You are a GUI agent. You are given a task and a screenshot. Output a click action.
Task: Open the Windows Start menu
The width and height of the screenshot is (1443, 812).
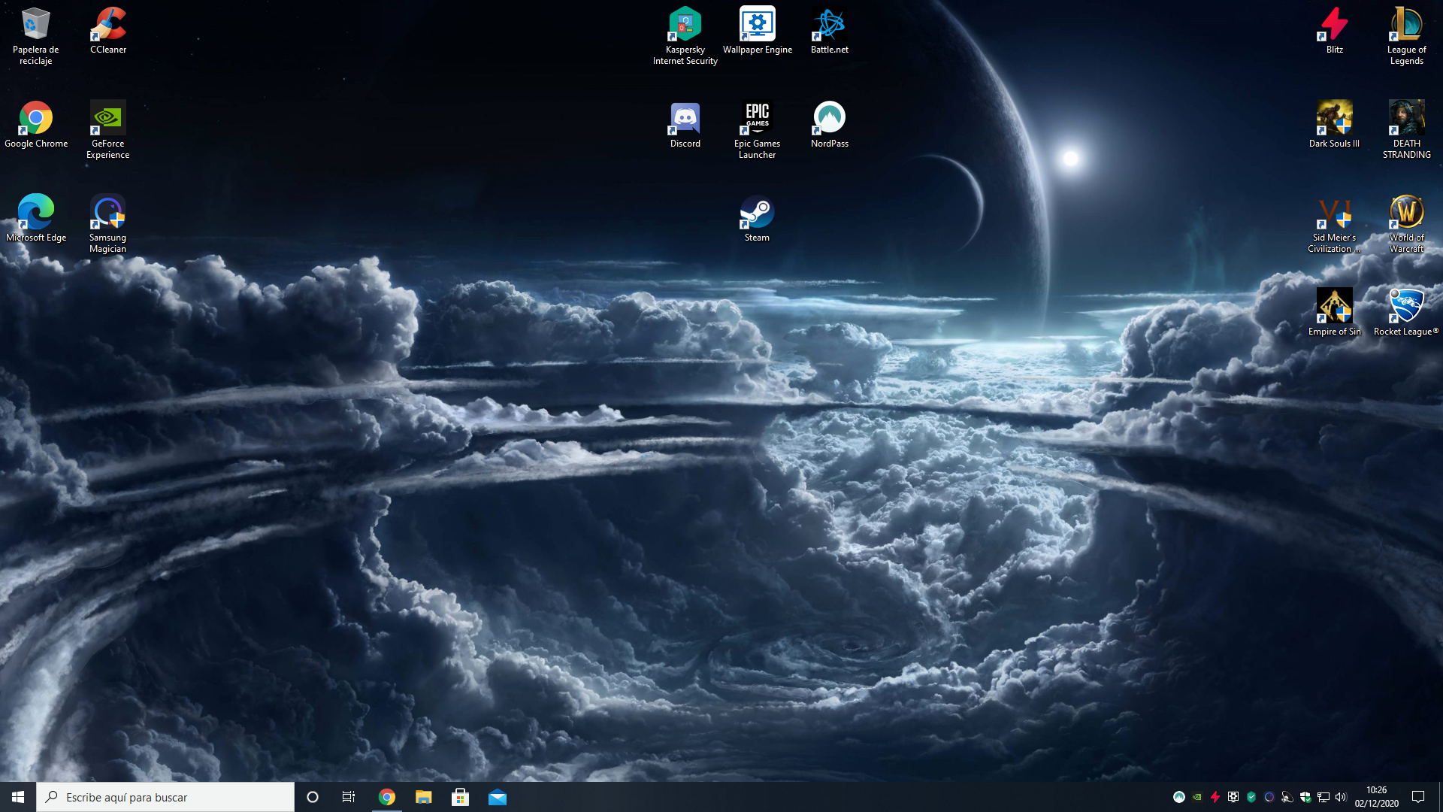18,797
